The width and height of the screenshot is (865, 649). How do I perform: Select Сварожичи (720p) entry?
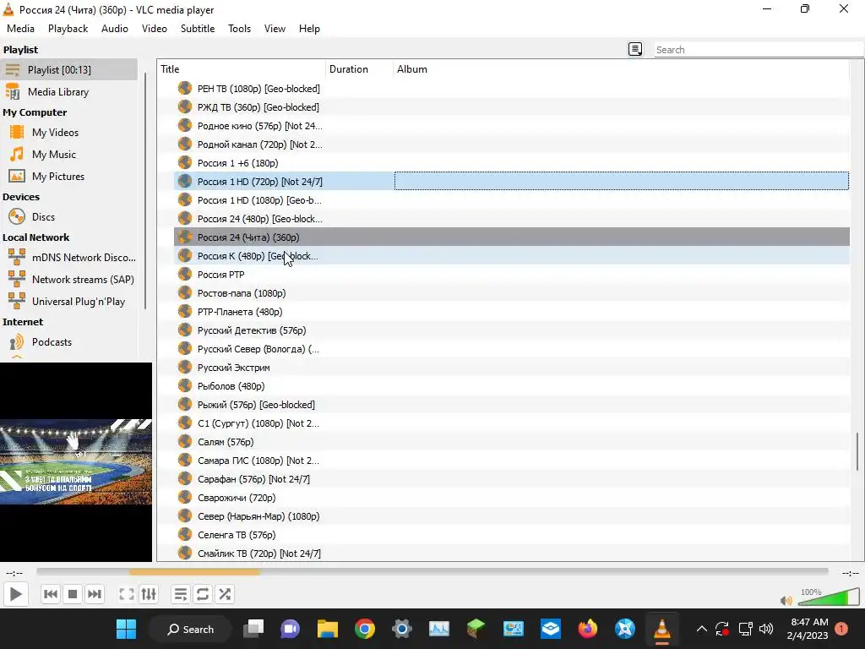point(511,497)
